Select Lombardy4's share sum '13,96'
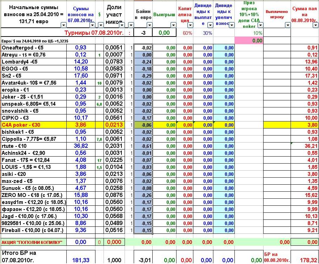Image resolution: width=319 pixels, height=264 pixels. 305,62
